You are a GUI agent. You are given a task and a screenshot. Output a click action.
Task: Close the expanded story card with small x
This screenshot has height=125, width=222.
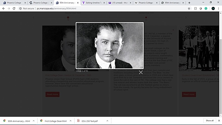[173, 30]
